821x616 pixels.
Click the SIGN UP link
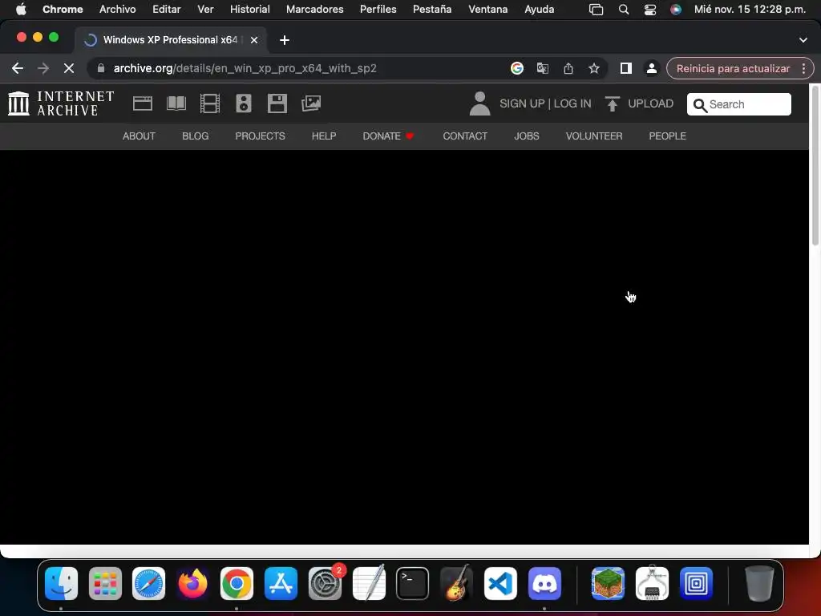click(522, 103)
